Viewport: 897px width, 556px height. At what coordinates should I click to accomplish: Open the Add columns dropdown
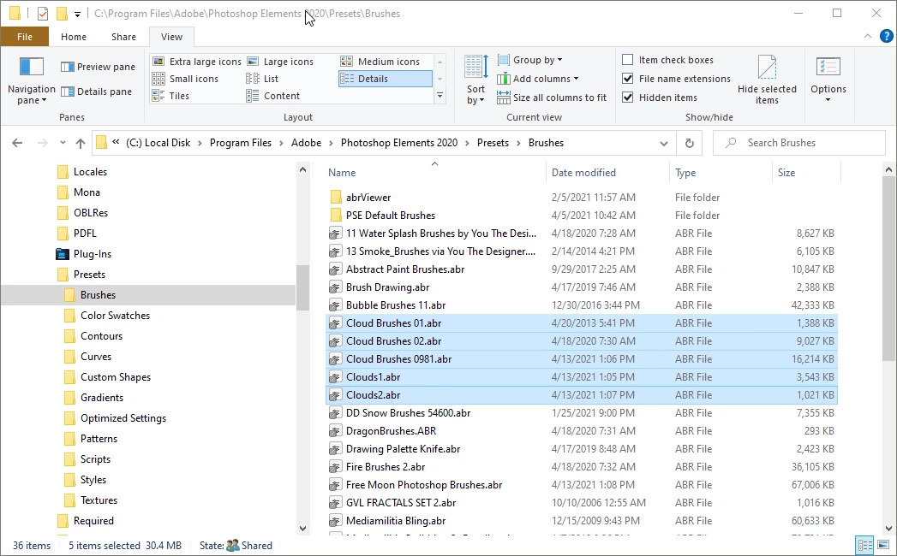click(x=538, y=79)
